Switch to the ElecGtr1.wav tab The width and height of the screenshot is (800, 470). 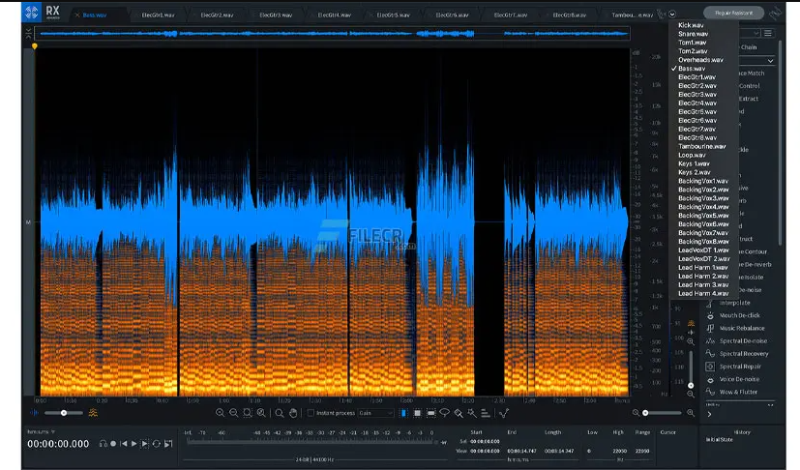[x=159, y=15]
